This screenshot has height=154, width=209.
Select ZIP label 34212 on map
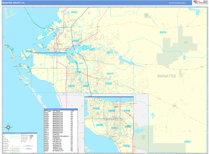click(109, 53)
